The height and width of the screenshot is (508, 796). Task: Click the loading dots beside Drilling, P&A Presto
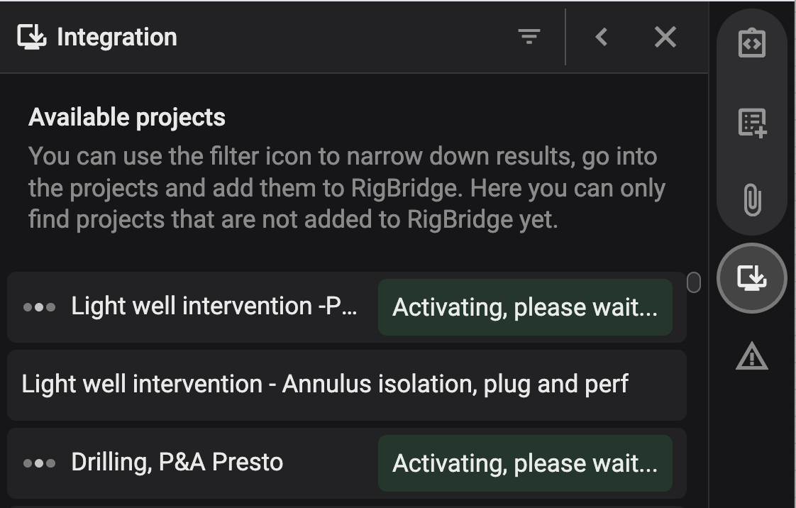[39, 463]
